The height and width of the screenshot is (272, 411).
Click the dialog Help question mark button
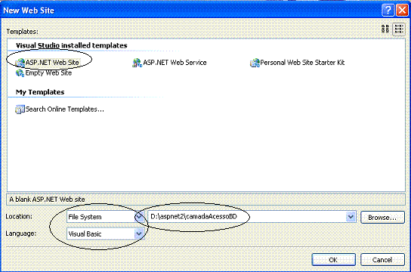tap(388, 11)
